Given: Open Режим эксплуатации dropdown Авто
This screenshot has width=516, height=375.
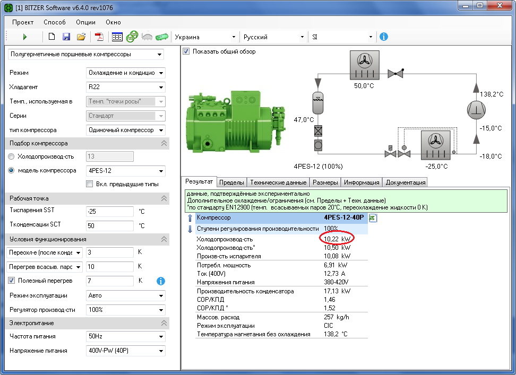Looking at the screenshot, I should [125, 295].
